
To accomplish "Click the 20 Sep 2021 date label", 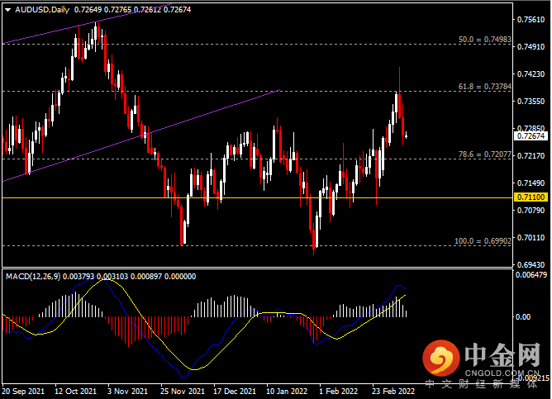I will (x=24, y=392).
